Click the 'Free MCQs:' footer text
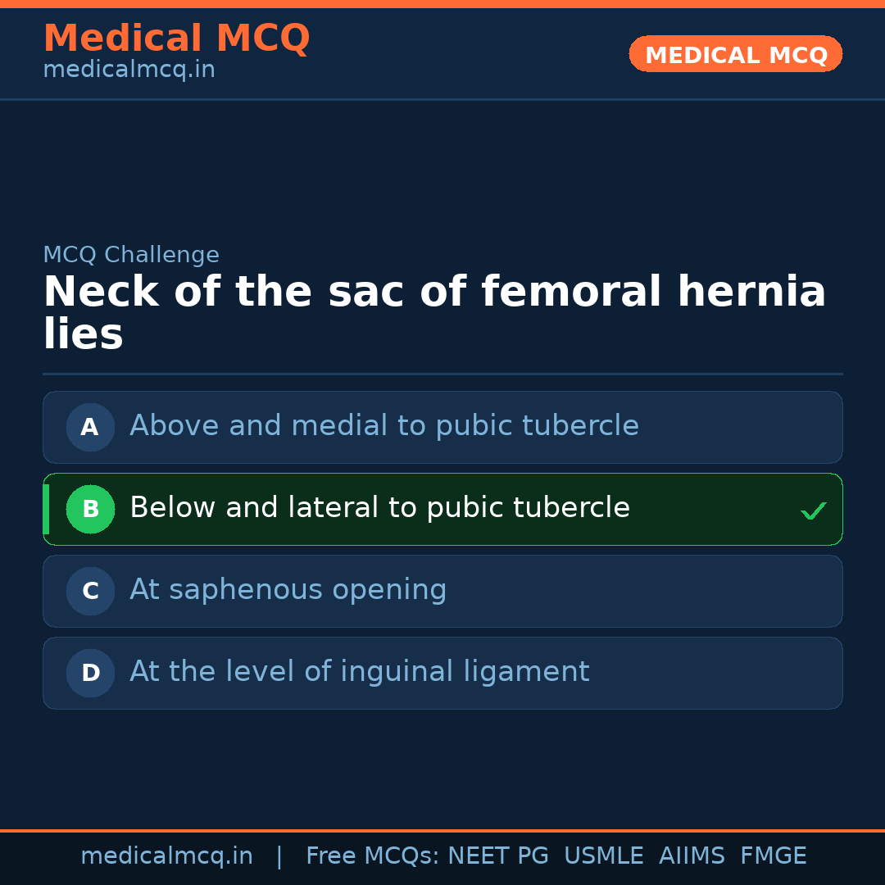The image size is (885, 885). pyautogui.click(x=373, y=856)
